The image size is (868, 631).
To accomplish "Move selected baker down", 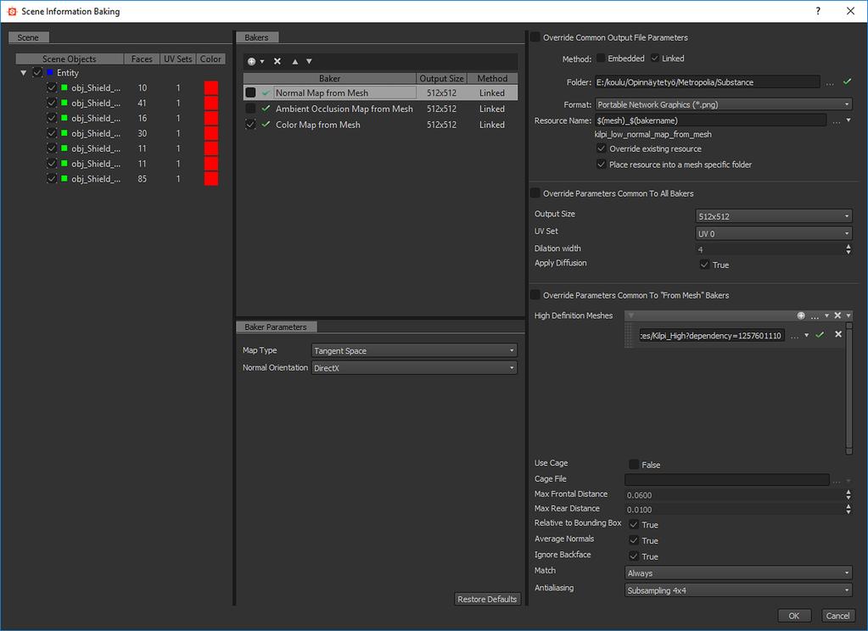I will 310,61.
